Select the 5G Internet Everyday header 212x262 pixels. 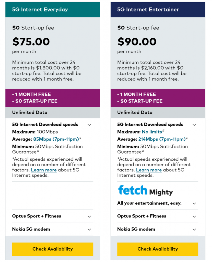point(53,9)
